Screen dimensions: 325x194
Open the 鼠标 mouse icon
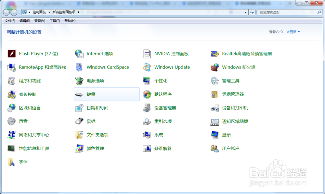coord(79,121)
